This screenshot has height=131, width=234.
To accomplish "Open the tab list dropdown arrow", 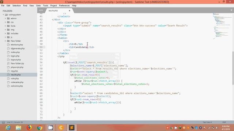I will point(231,10).
